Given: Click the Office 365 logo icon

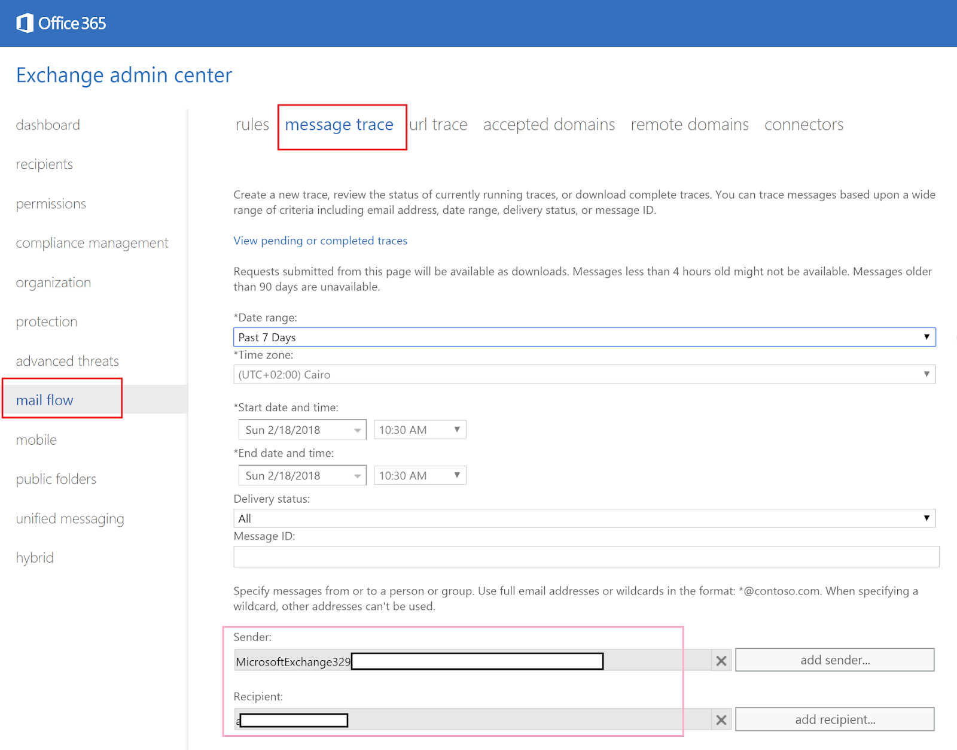Looking at the screenshot, I should tap(25, 23).
